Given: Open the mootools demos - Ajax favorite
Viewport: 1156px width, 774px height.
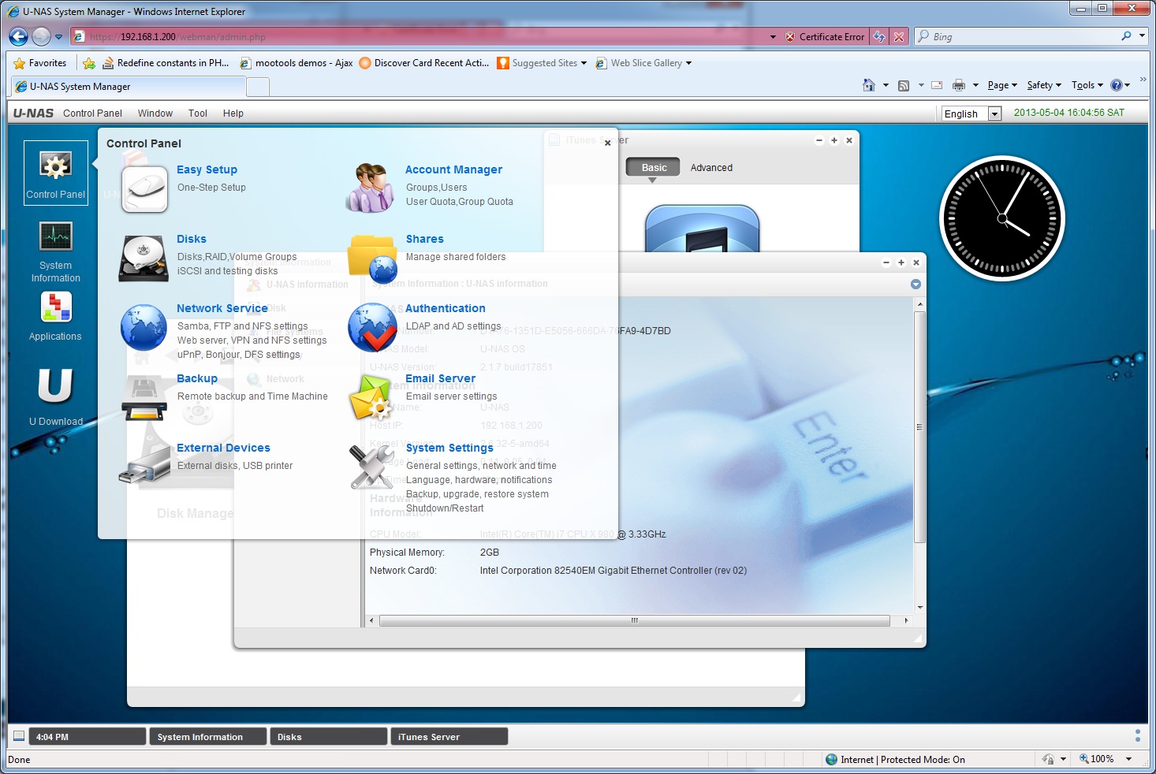Looking at the screenshot, I should click(x=296, y=63).
